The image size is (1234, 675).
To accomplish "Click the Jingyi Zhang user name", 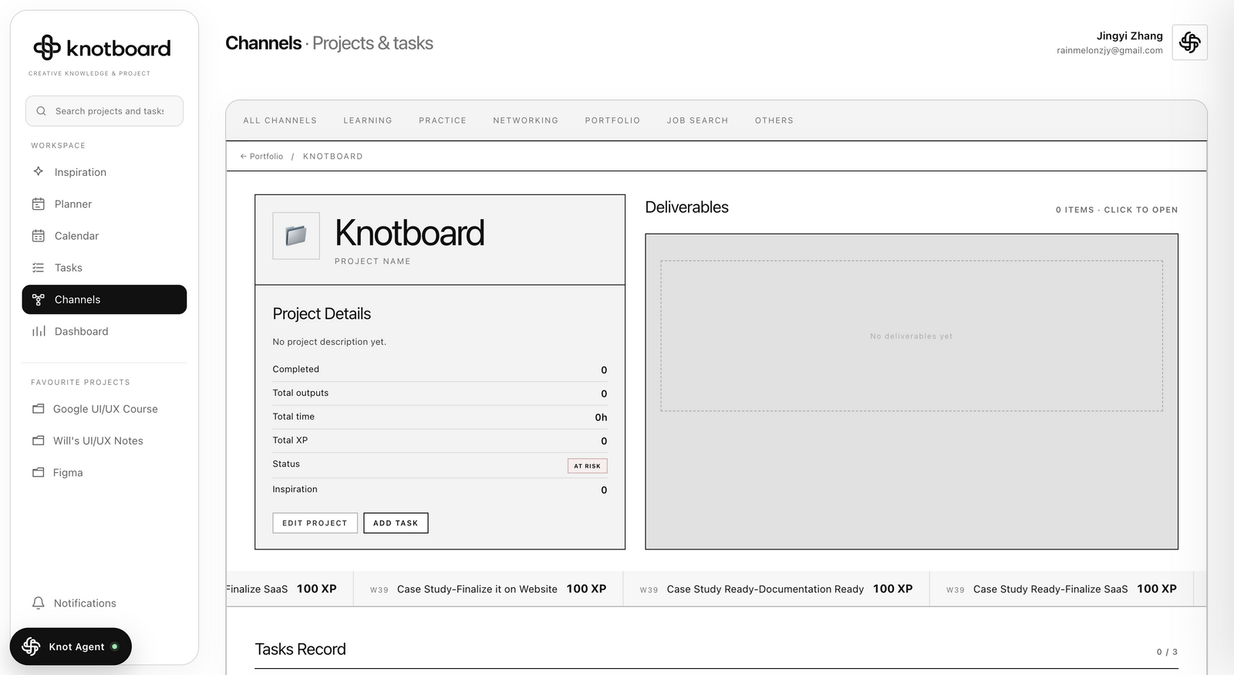I will 1130,35.
